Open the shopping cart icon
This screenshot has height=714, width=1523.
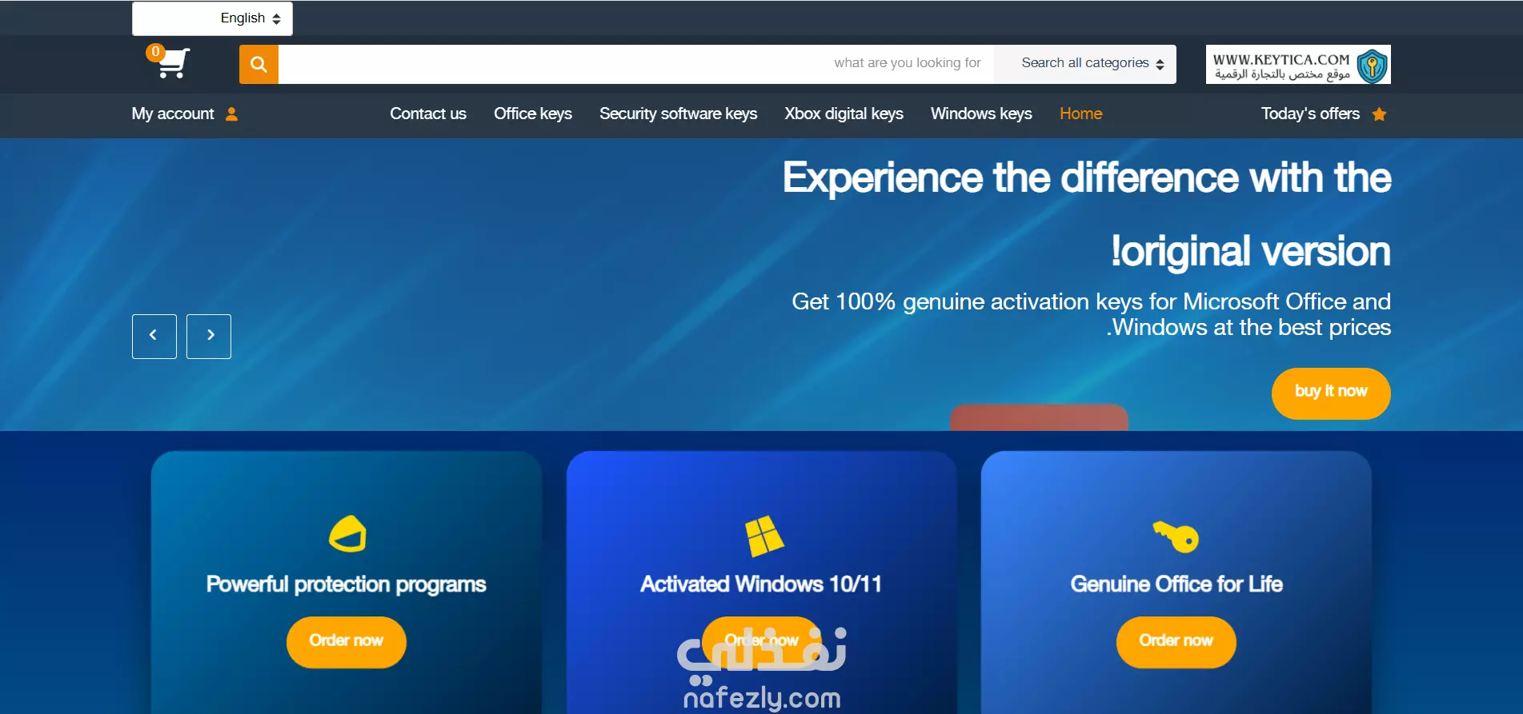click(172, 63)
